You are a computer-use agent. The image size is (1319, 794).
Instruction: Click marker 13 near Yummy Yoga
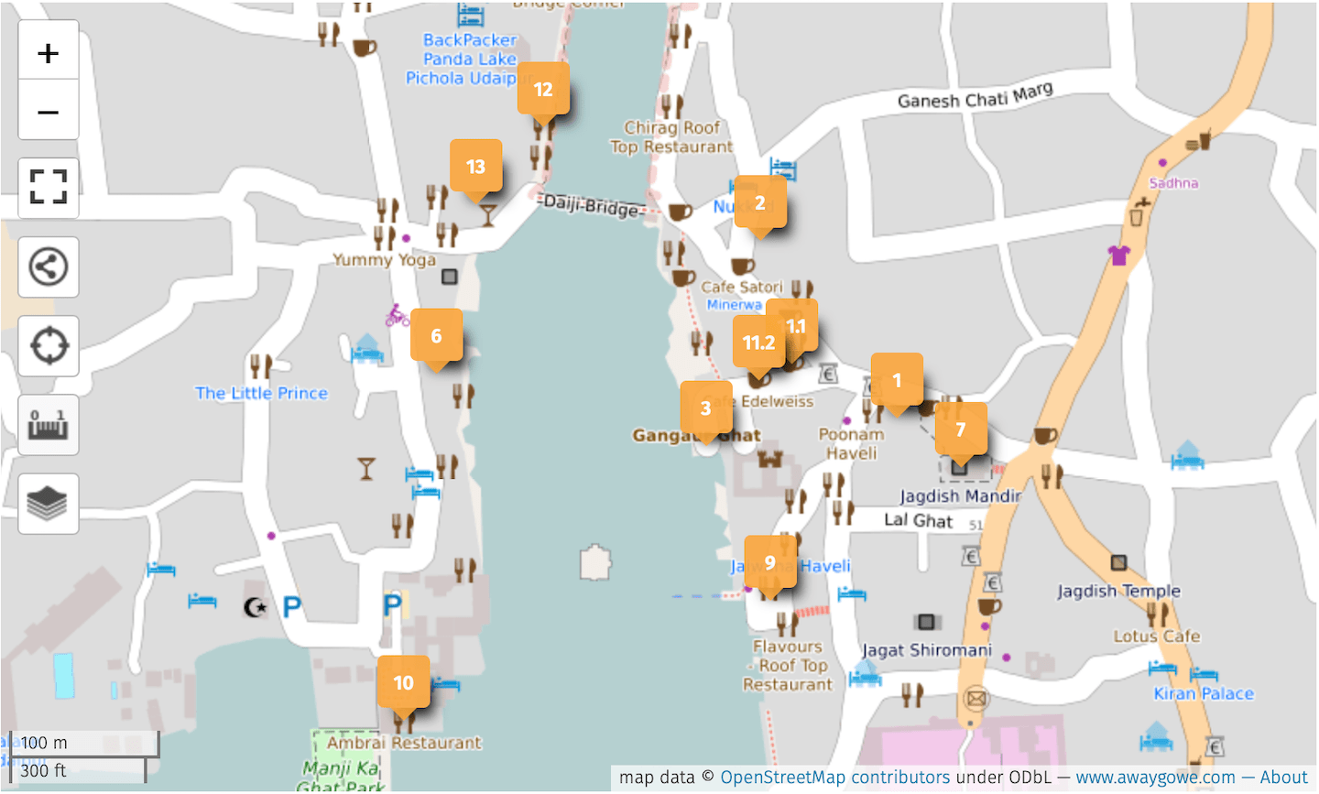coord(476,167)
